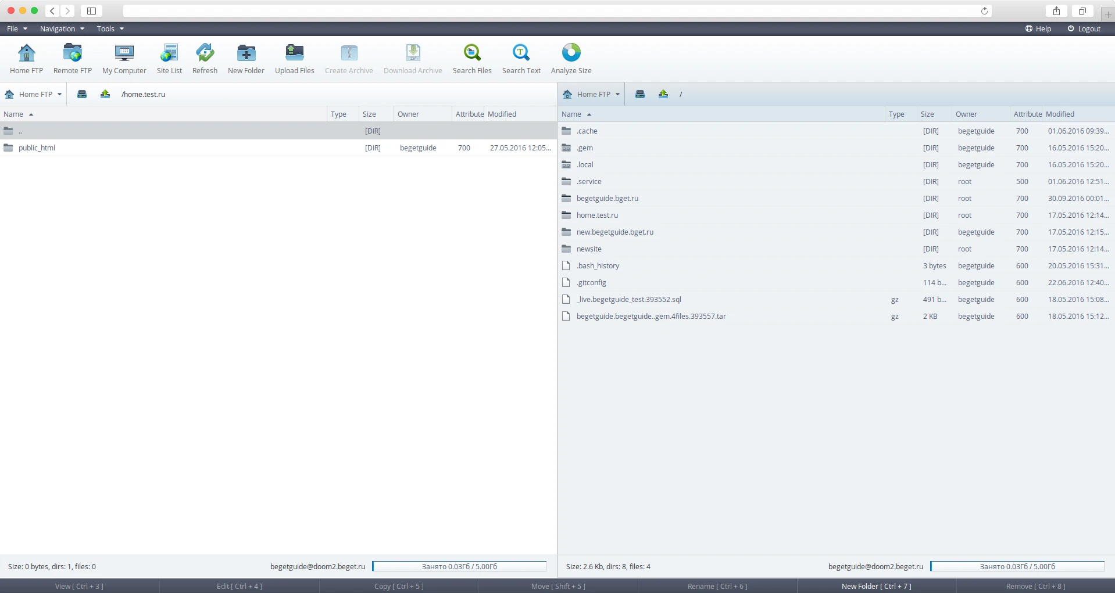Open the Navigation menu
This screenshot has width=1115, height=593.
62,28
